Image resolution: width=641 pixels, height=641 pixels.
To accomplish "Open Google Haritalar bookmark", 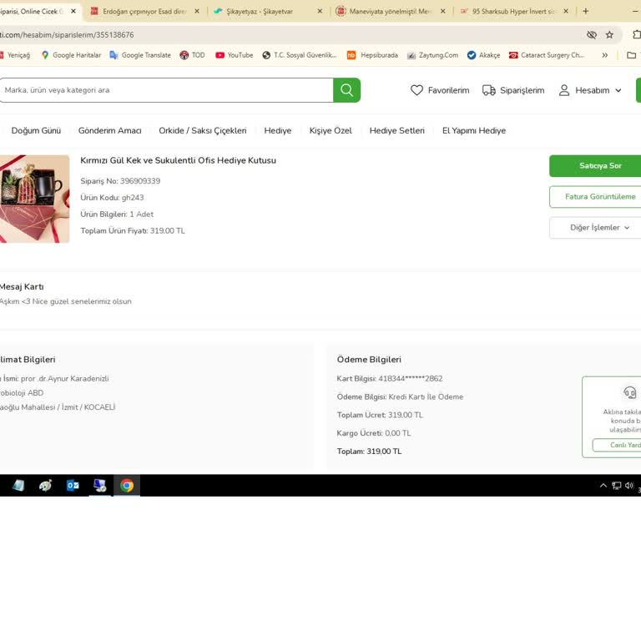I will [x=72, y=55].
